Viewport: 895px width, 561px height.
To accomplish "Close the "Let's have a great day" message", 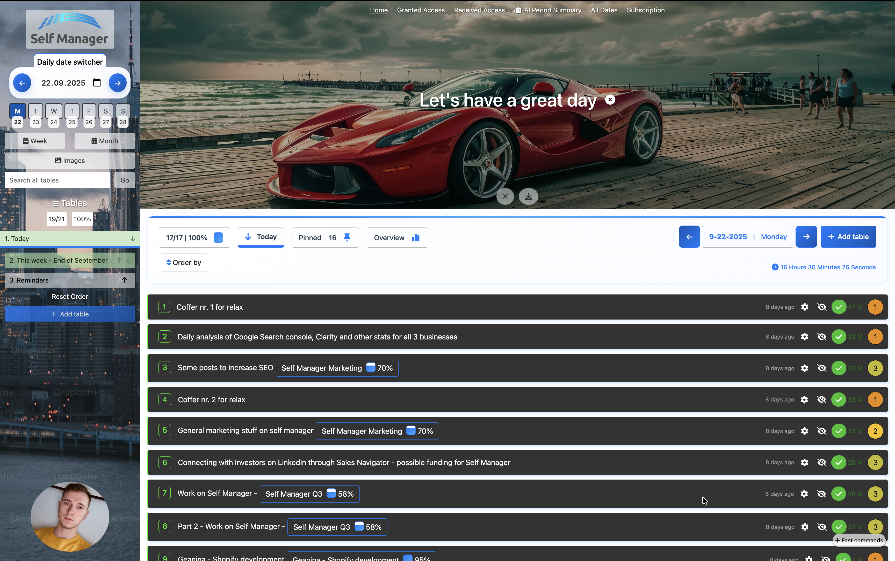I will 610,100.
